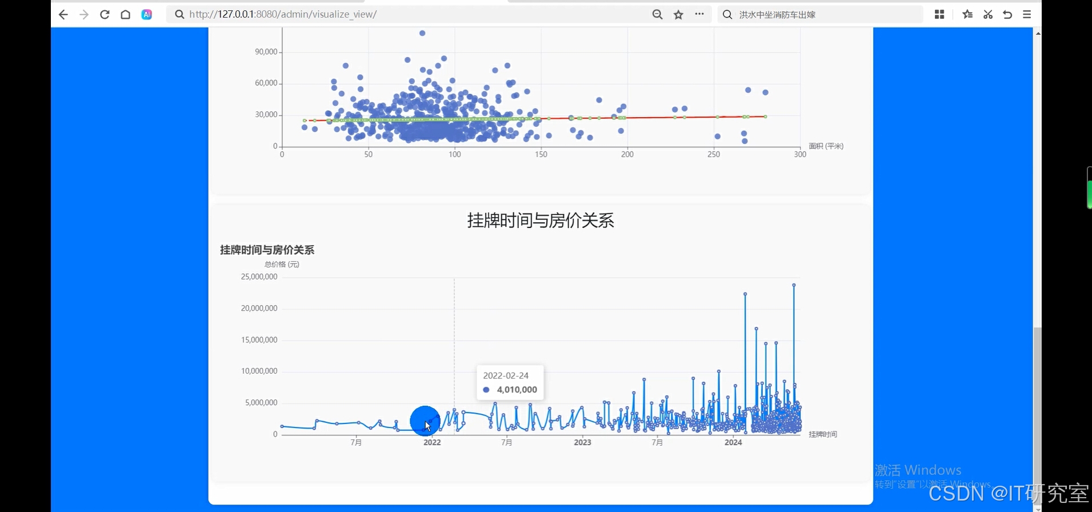Click the topmost scatter point above 90,000

click(422, 33)
